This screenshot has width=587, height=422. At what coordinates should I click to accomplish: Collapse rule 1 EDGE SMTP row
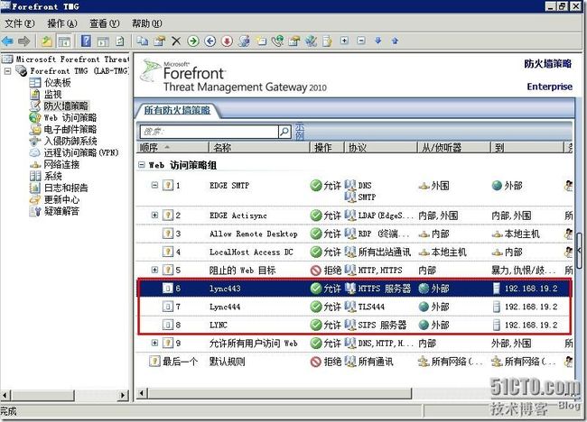(154, 185)
